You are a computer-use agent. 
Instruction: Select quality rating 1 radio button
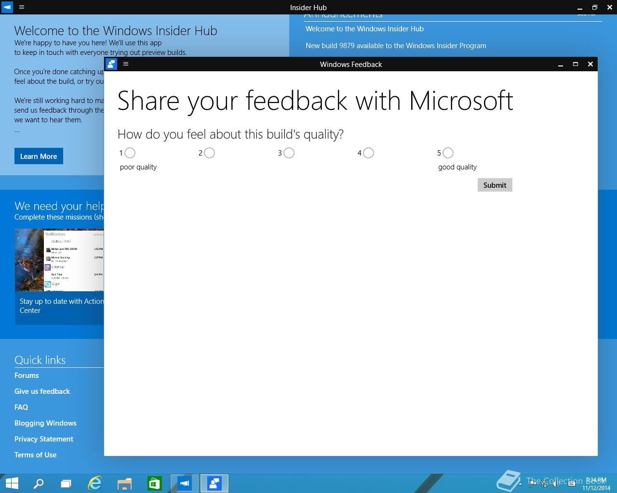(x=130, y=153)
